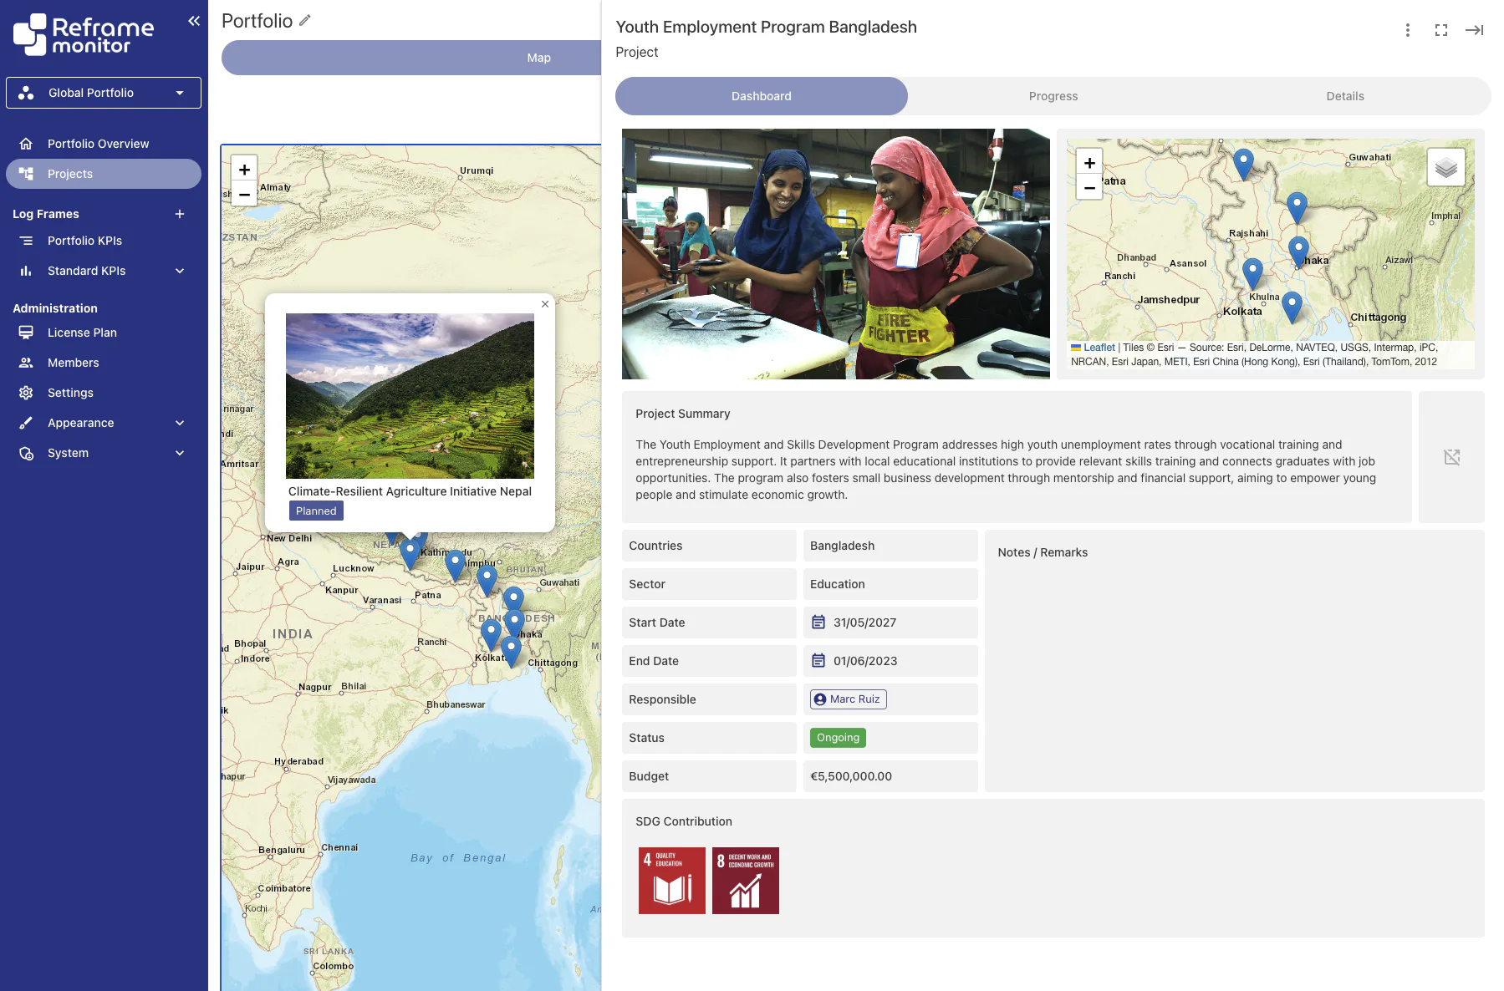
Task: Open the three-dot project options menu
Action: pos(1408,30)
